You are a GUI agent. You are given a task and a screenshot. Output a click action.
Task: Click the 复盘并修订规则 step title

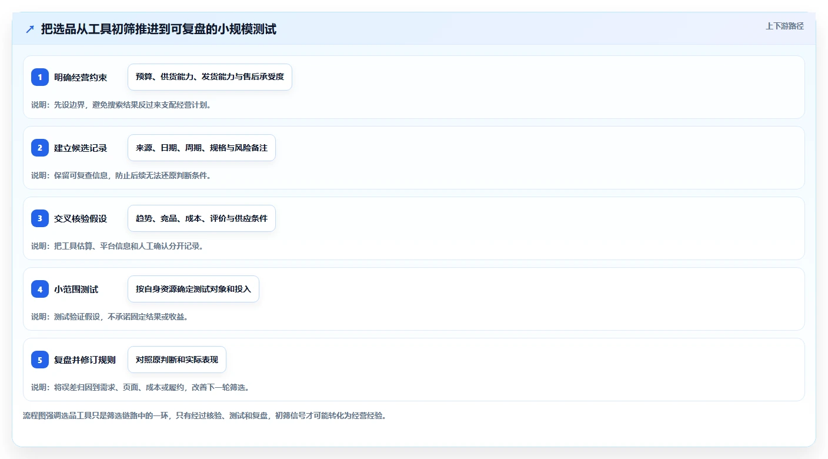[x=85, y=360]
